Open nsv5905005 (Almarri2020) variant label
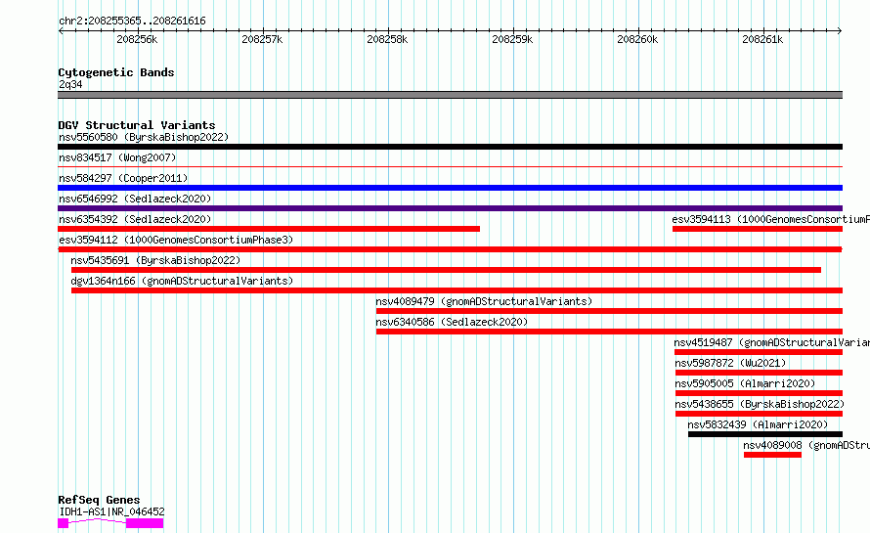 tap(745, 383)
